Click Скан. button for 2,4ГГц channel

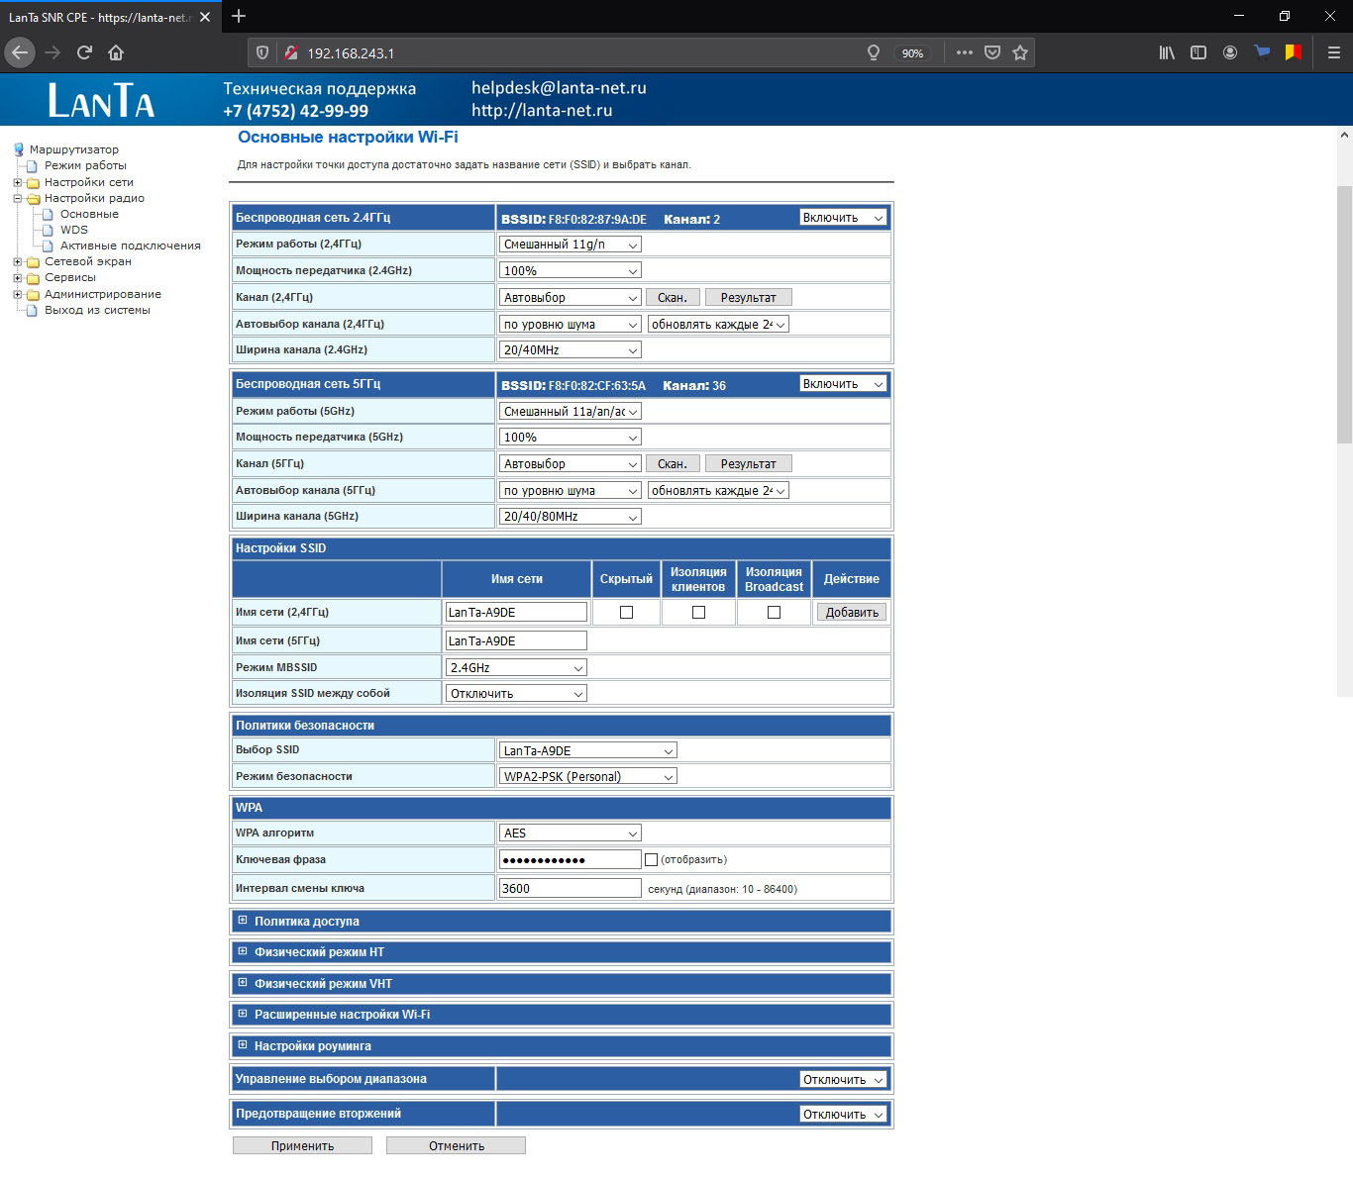click(673, 297)
